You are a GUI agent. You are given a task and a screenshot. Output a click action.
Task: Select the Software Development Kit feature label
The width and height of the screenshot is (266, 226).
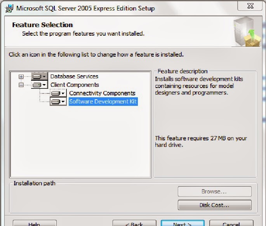(103, 102)
